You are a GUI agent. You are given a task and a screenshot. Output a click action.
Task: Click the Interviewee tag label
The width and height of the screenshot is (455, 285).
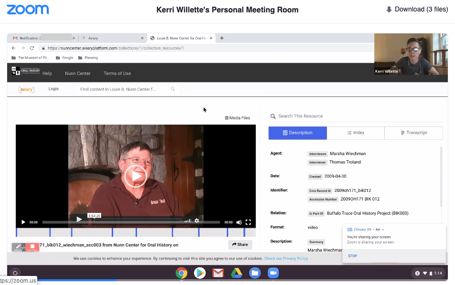pos(318,154)
